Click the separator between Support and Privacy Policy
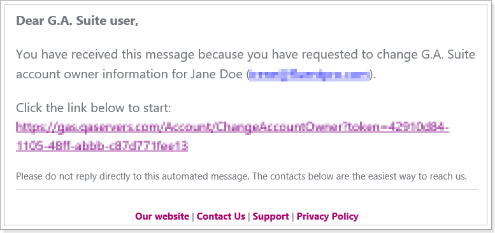Viewport: 495px width, 233px height. [x=293, y=216]
